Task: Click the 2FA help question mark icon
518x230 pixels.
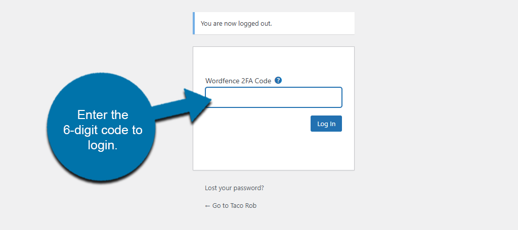Action: coord(278,80)
